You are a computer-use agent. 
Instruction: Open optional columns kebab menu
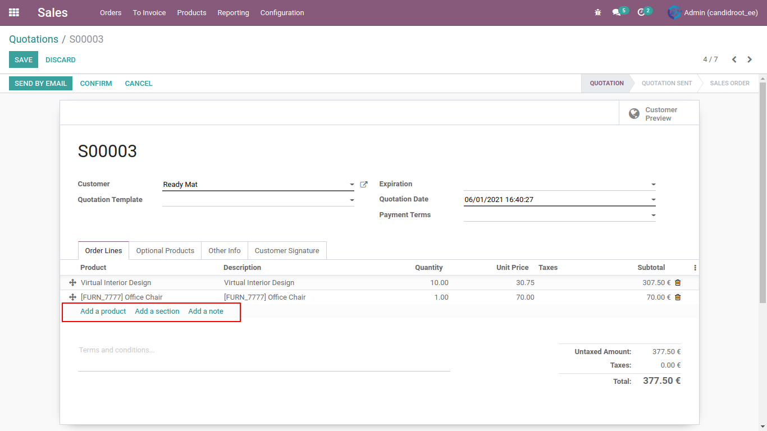[695, 268]
